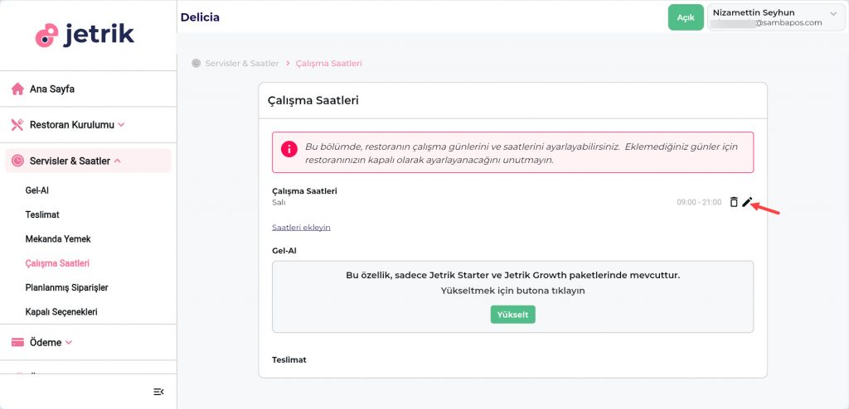
Task: Click the Servisler & Saatler clock icon
Action: tap(17, 161)
